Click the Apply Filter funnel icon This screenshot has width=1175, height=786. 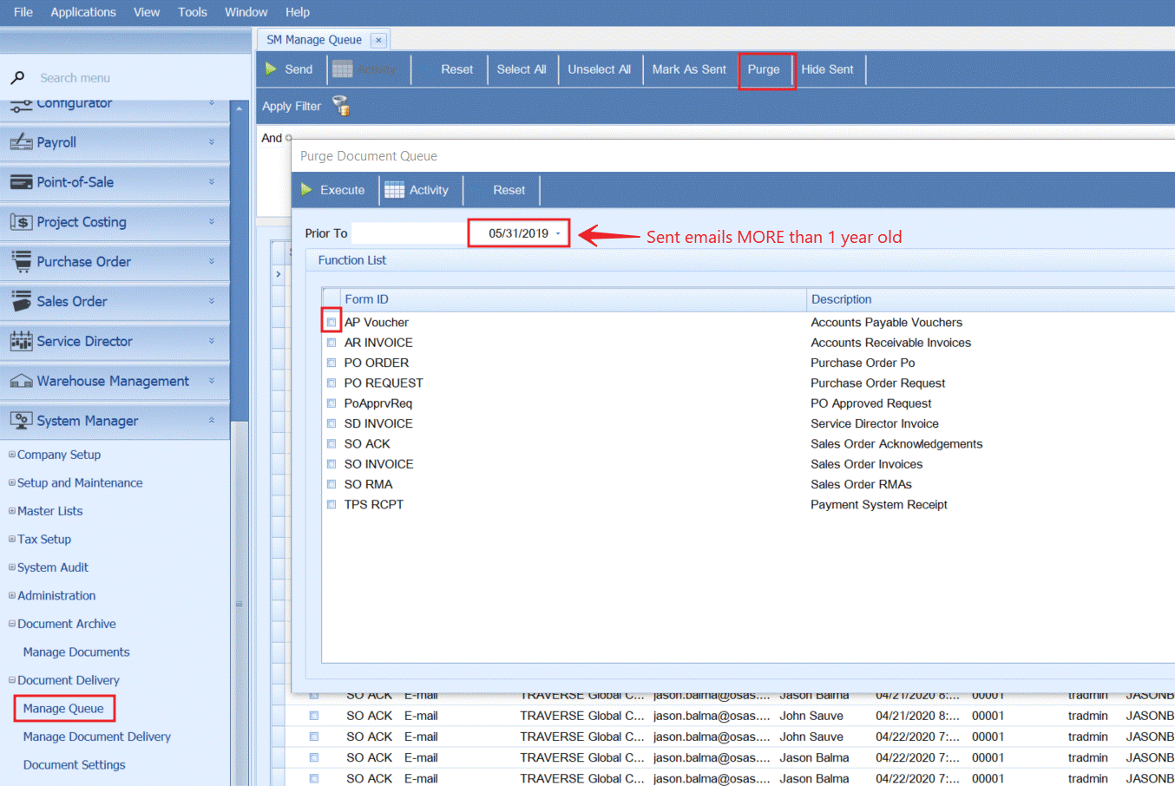coord(341,106)
